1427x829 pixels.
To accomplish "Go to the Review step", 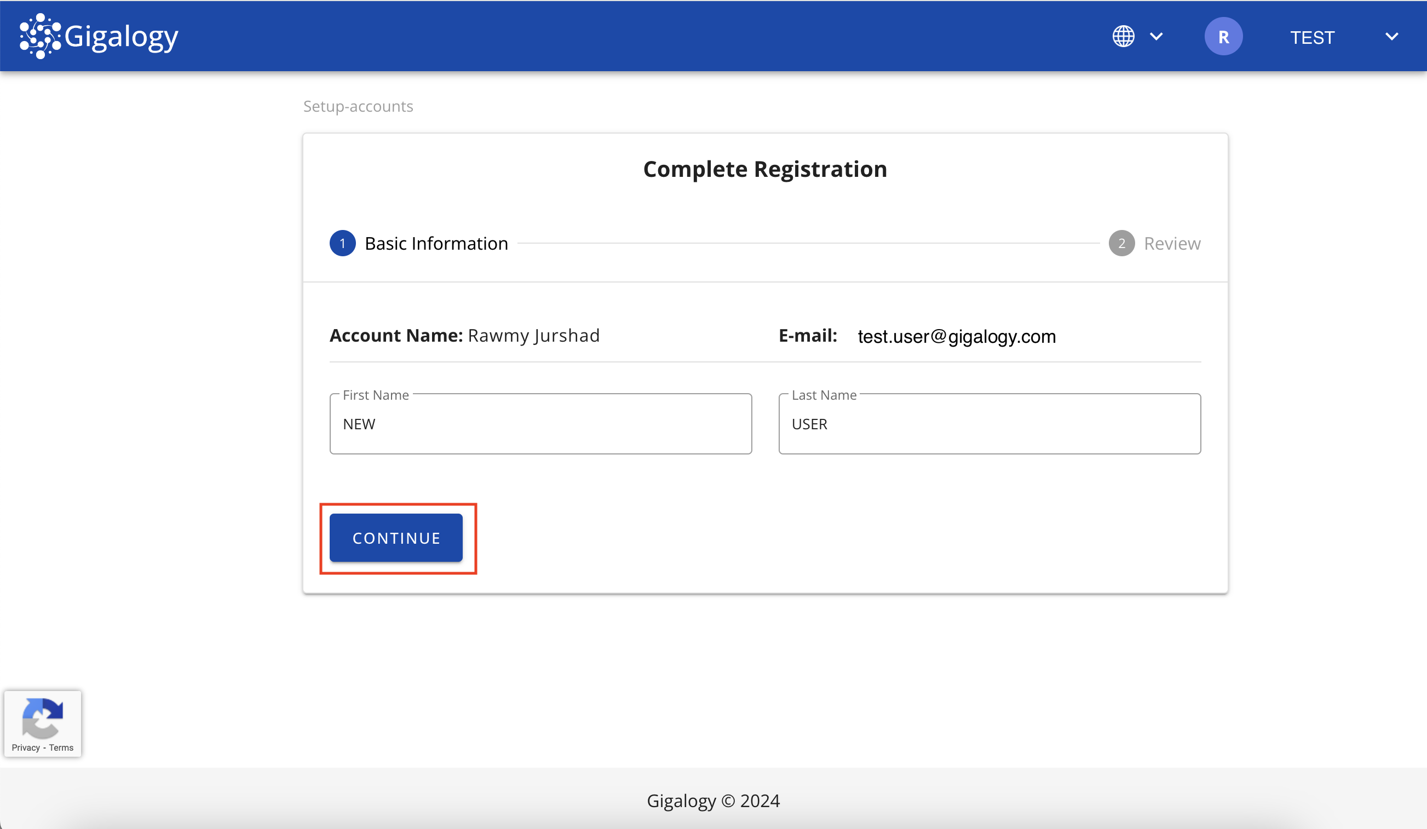I will [x=1172, y=244].
